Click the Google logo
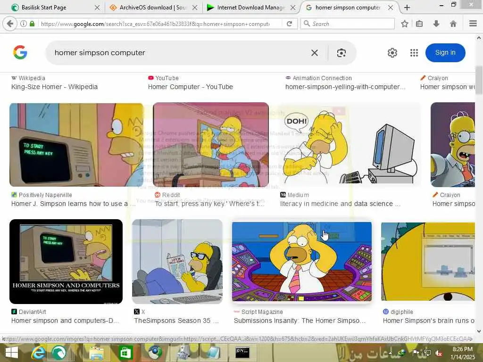 click(x=20, y=52)
